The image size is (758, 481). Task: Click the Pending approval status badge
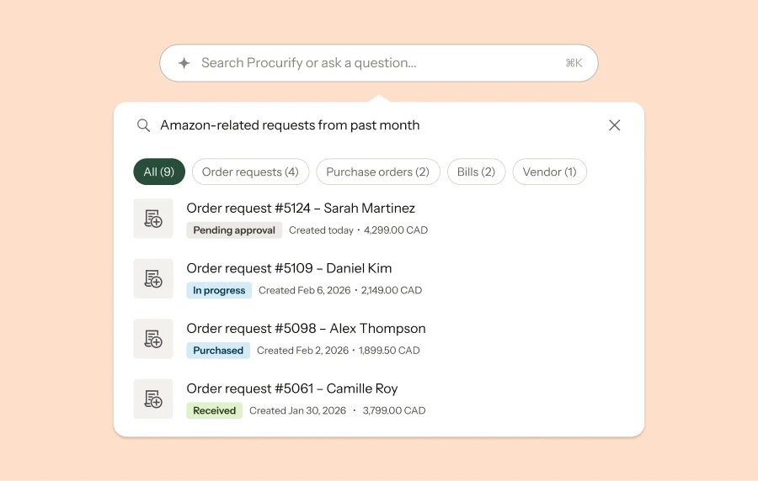pyautogui.click(x=234, y=230)
